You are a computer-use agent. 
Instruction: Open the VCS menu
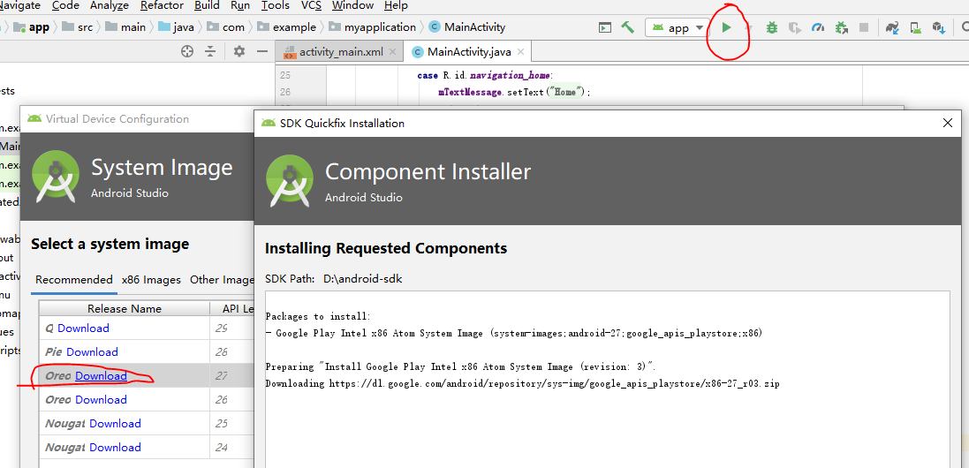pos(311,5)
